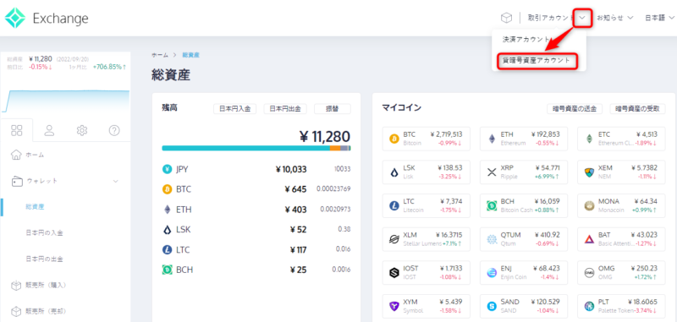
Task: Open the user profile icon tab
Action: click(49, 130)
